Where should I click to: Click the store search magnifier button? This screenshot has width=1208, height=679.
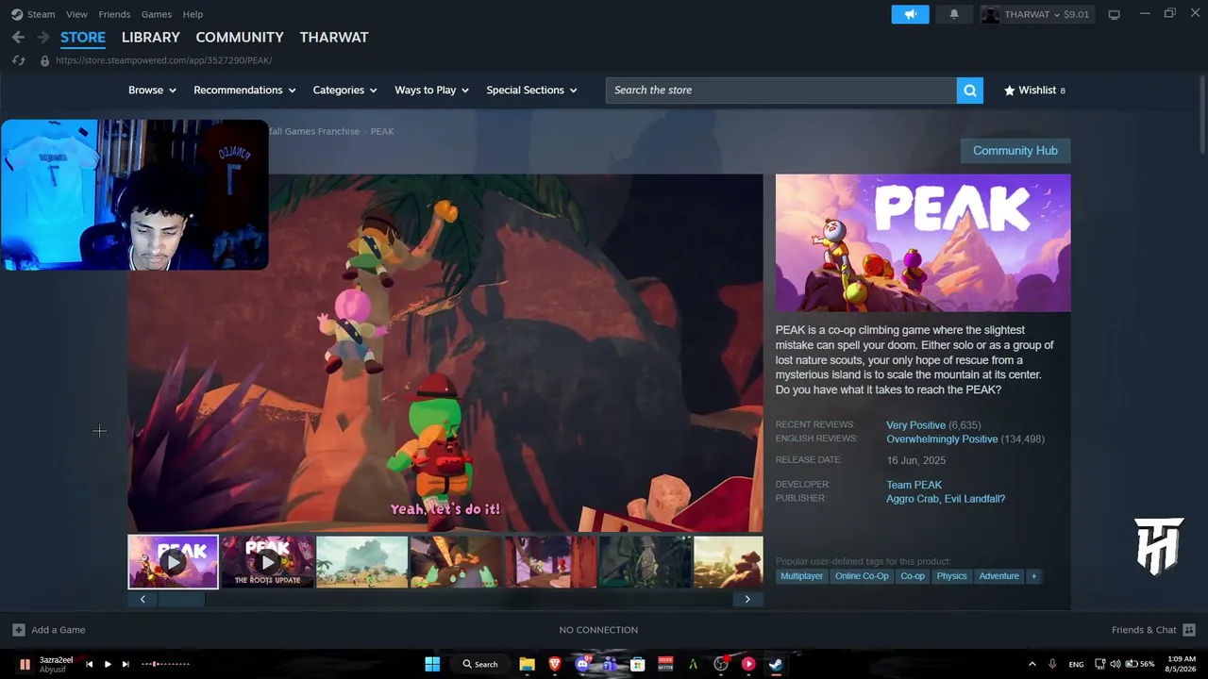(969, 91)
